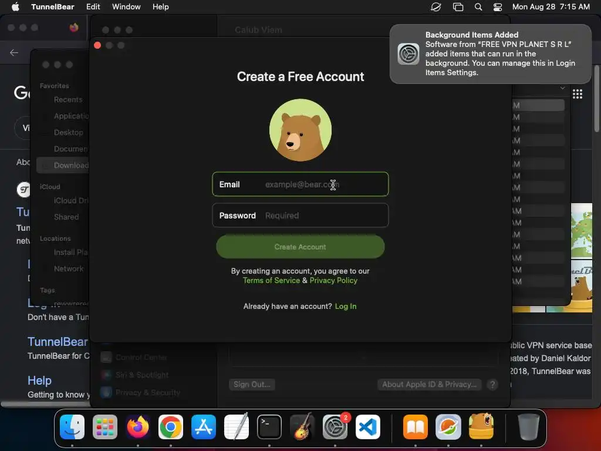Click the screen mirroring menu bar icon
This screenshot has width=601, height=451.
(x=458, y=7)
